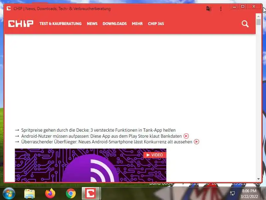
Task: Launch Google Chrome from the taskbar
Action: pyautogui.click(x=71, y=193)
